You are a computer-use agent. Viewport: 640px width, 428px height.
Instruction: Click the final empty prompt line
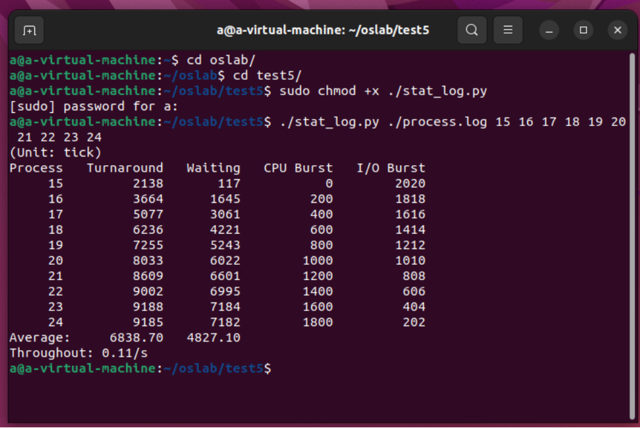pos(141,369)
